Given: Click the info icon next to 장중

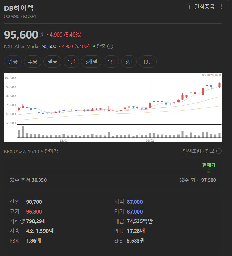Looking at the screenshot, I should click(x=110, y=46).
